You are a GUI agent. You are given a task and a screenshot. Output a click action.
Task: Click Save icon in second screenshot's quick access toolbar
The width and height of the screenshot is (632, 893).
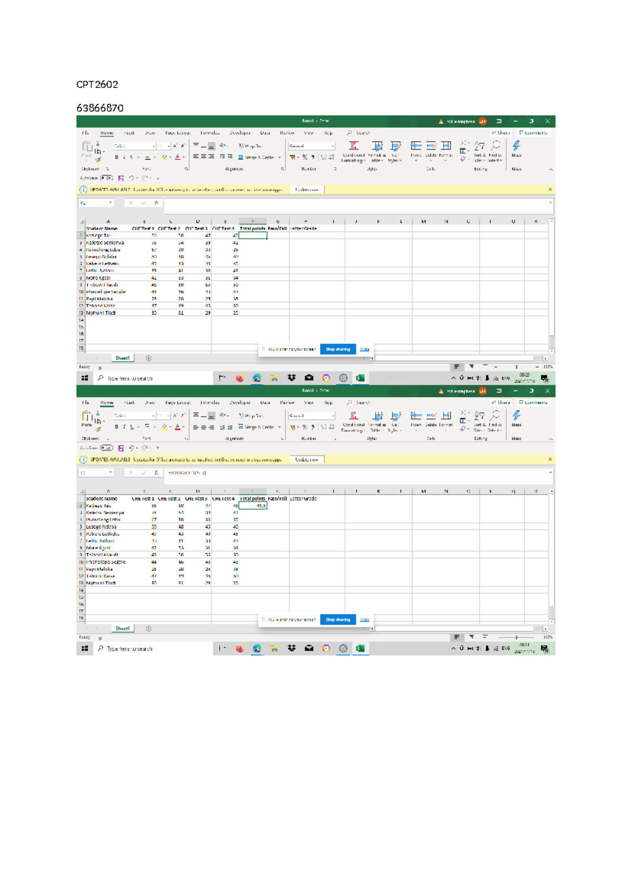121,448
